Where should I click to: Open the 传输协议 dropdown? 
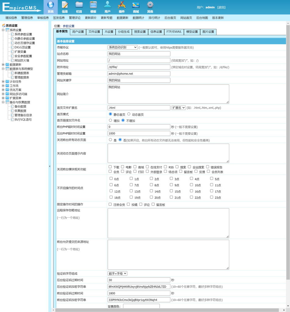pyautogui.click(x=123, y=47)
